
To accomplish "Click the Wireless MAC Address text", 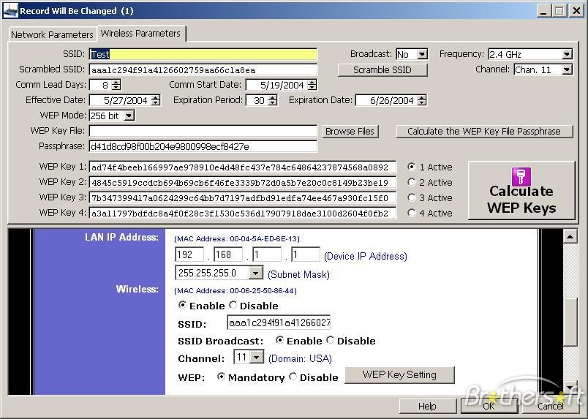I will 235,291.
